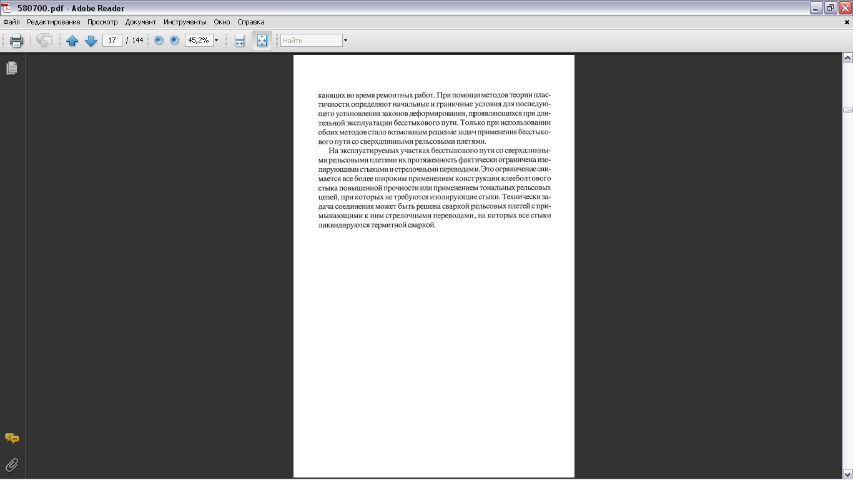Click the Найти search field

[312, 41]
